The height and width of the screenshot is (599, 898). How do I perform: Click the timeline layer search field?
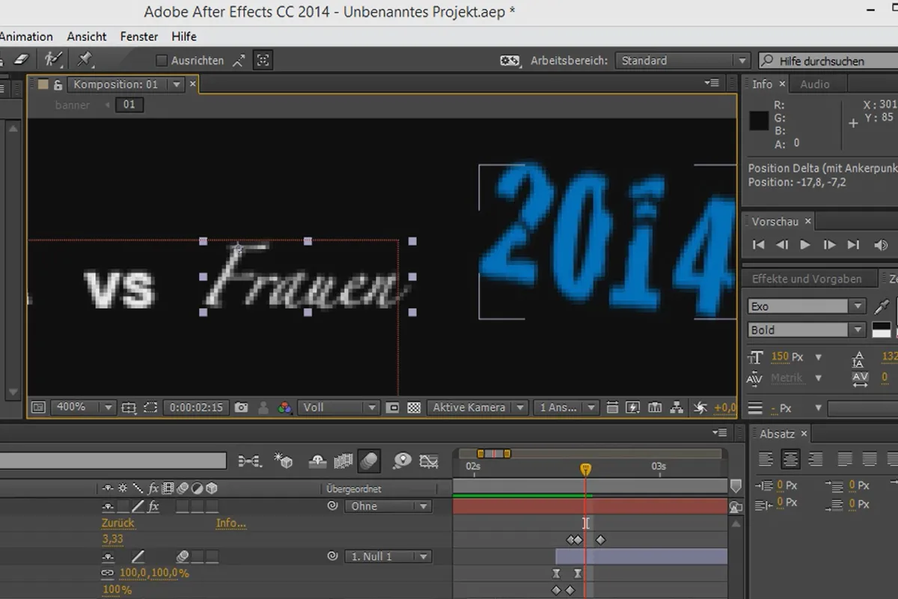click(113, 460)
